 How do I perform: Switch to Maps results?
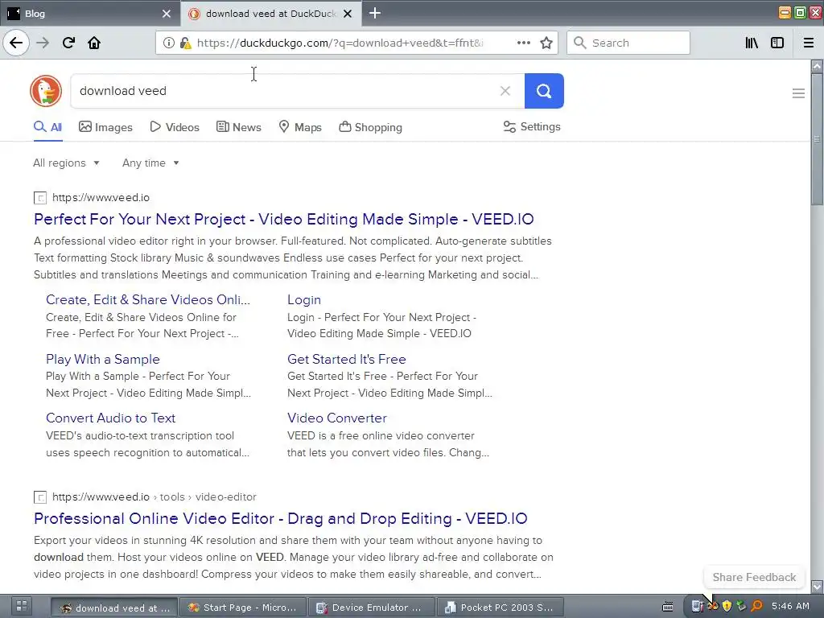pyautogui.click(x=300, y=127)
